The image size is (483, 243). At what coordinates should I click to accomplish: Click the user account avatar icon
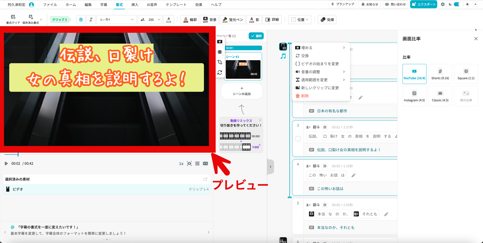click(x=31, y=5)
